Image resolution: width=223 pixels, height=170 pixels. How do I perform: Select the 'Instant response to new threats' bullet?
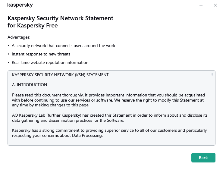click(x=41, y=54)
